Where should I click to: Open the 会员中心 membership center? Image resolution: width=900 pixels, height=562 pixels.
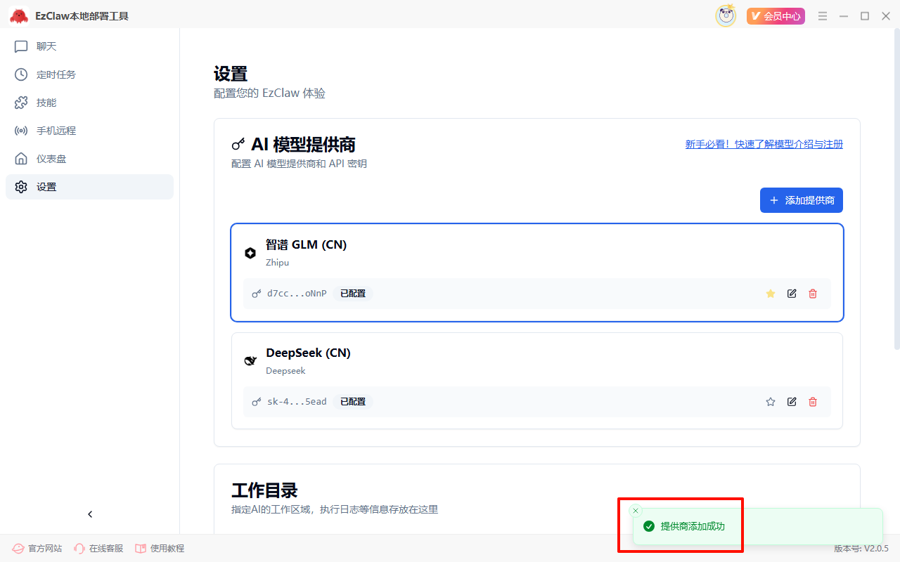[x=776, y=16]
